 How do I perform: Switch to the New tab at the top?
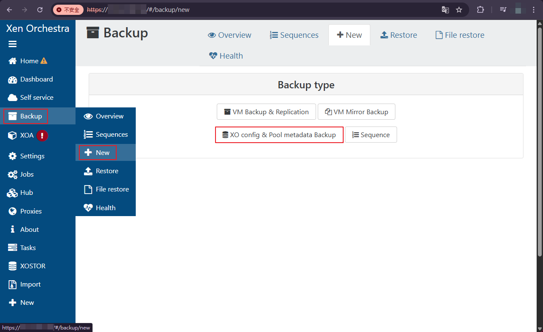[349, 35]
